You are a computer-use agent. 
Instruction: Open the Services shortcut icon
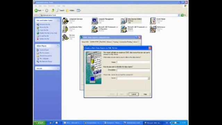65,37
